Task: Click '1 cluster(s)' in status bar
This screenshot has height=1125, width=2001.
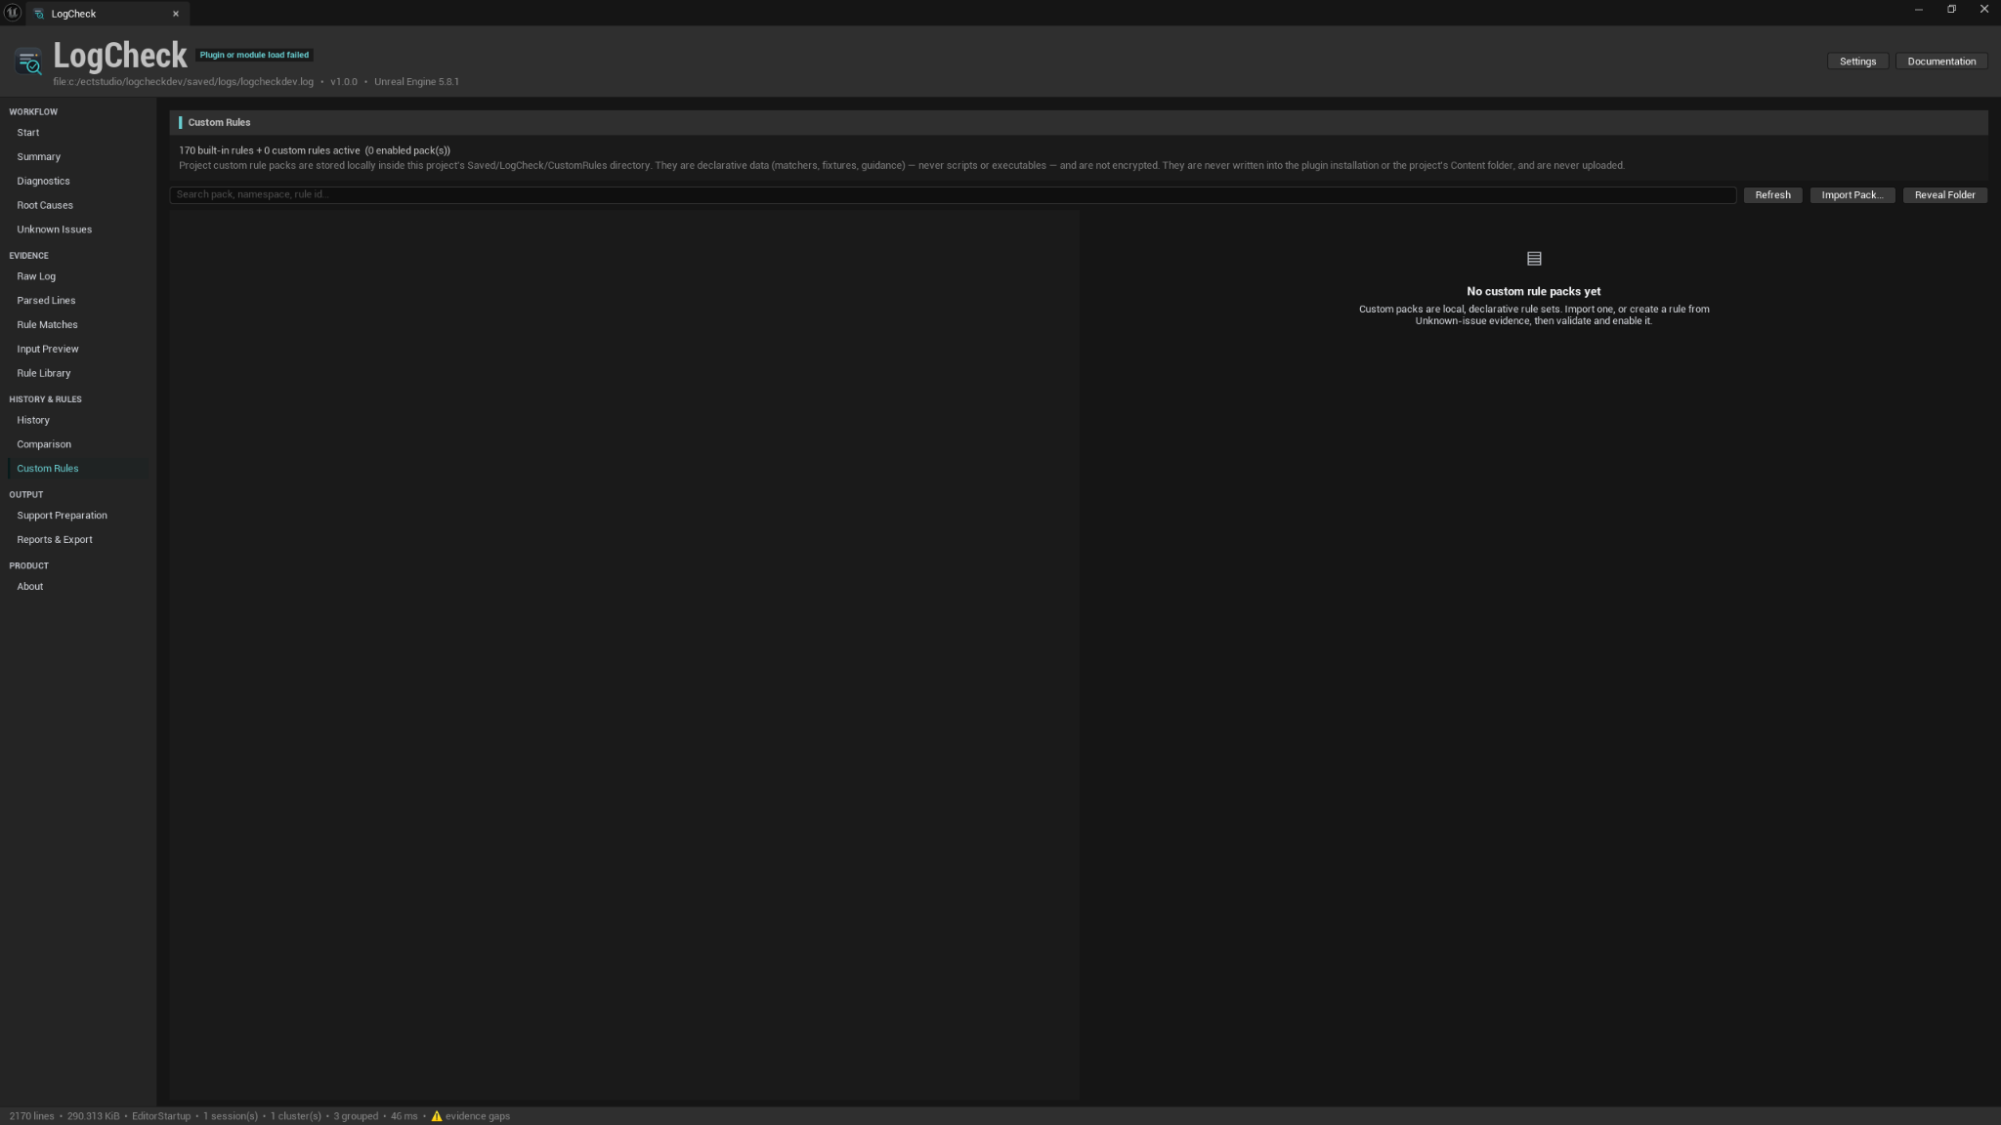Action: [x=296, y=1116]
